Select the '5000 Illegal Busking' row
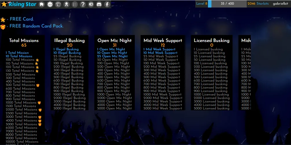This screenshot has height=145, width=291. pos(70,109)
